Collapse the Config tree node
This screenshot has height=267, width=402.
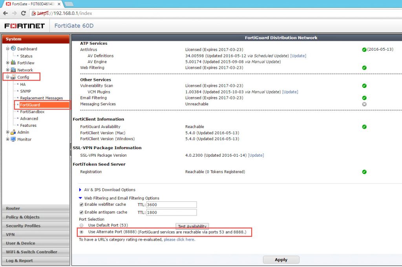pos(7,77)
